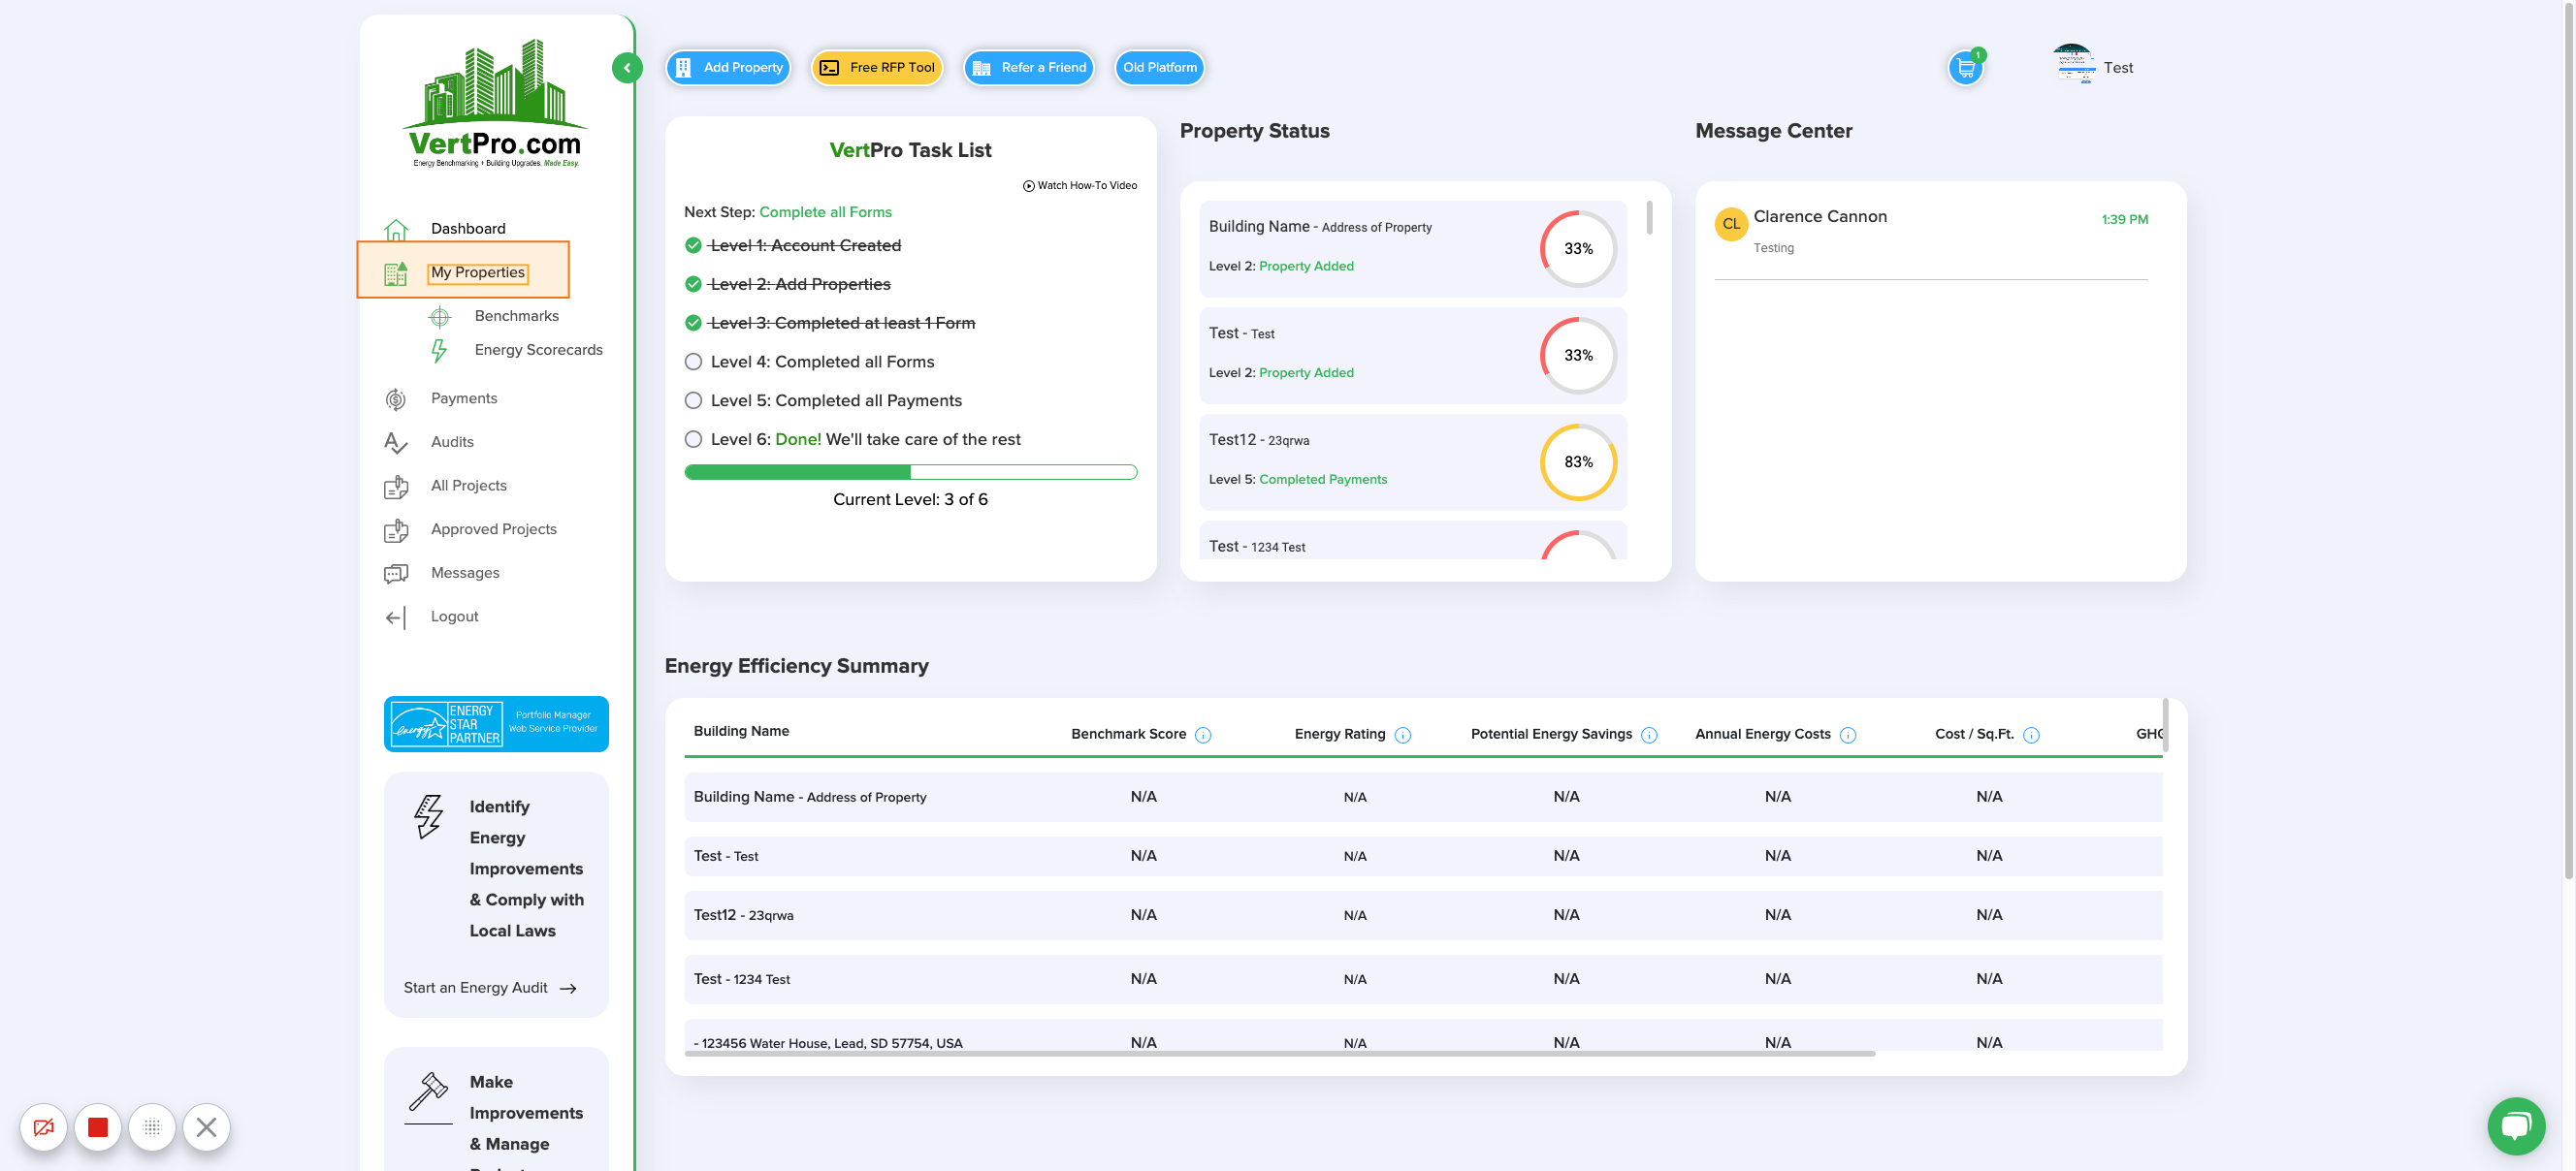
Task: Toggle Level 1: Account Created check
Action: 693,246
